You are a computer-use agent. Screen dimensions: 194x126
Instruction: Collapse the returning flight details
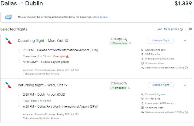[185, 85]
